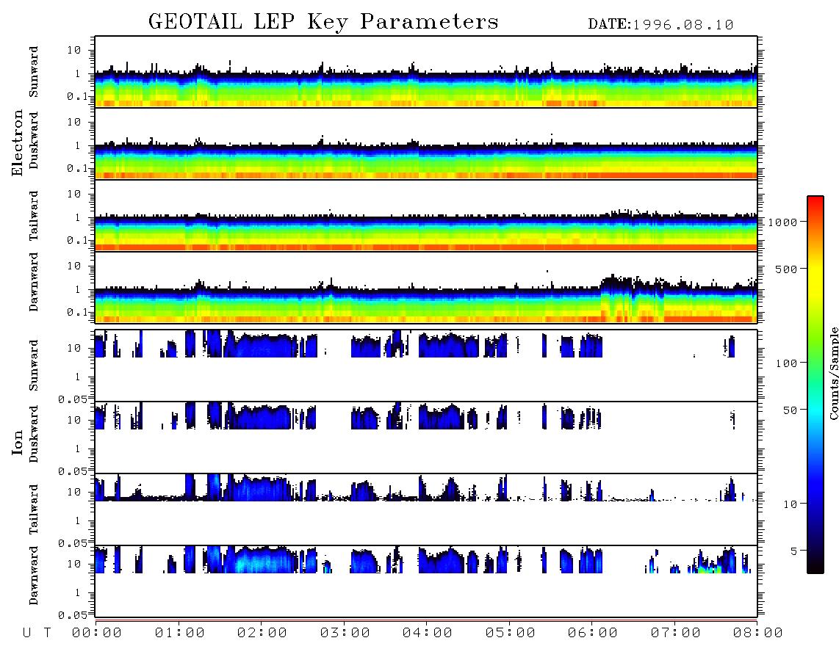Click the Electron Tailward panel label
This screenshot has height=646, width=839.
[x=34, y=216]
